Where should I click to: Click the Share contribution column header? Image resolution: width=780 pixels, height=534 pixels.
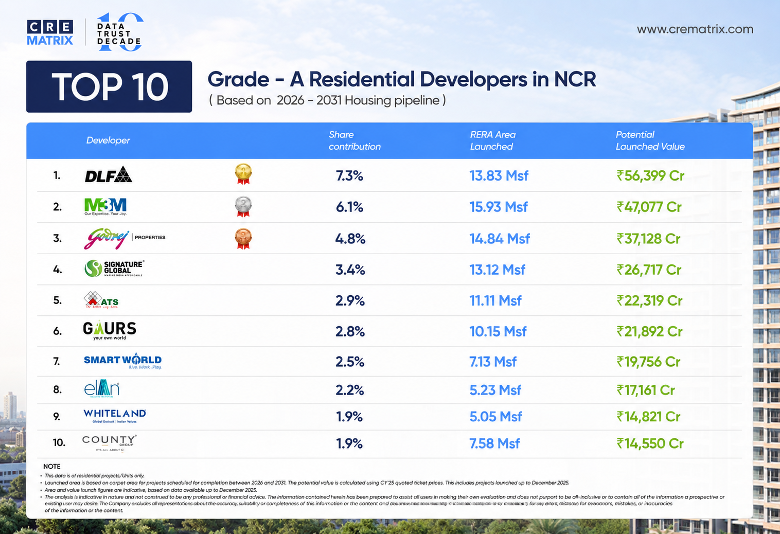[x=354, y=140]
